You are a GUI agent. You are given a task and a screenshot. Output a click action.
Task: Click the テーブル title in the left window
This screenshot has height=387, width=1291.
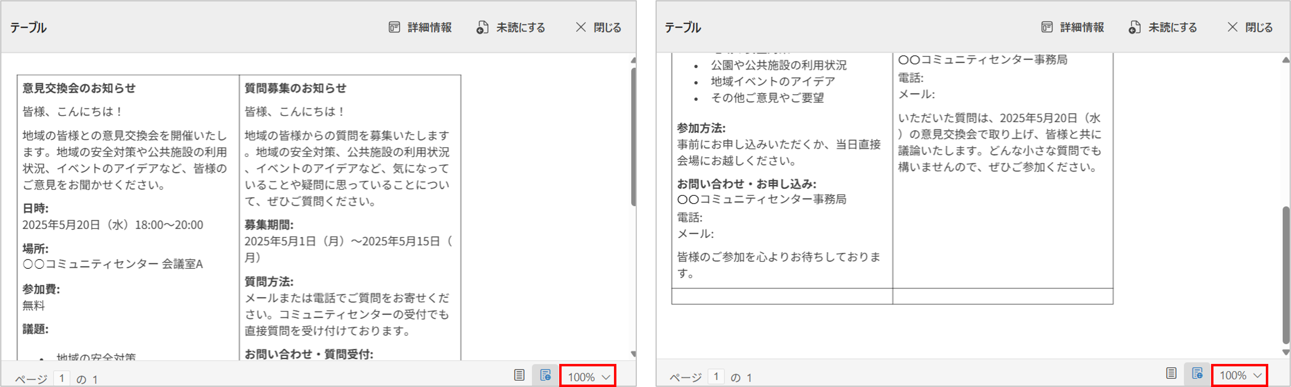29,28
